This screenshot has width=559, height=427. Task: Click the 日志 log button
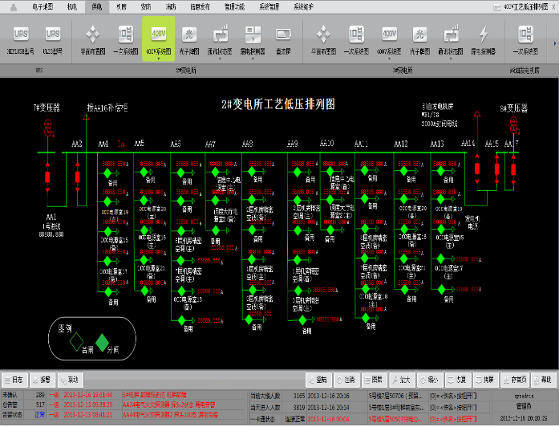pos(14,380)
